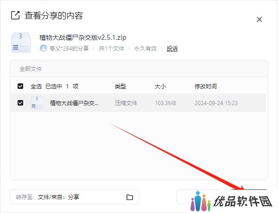This screenshot has width=278, height=213.
Task: Click the 已选中 1 项 selection count
Action: coord(62,87)
